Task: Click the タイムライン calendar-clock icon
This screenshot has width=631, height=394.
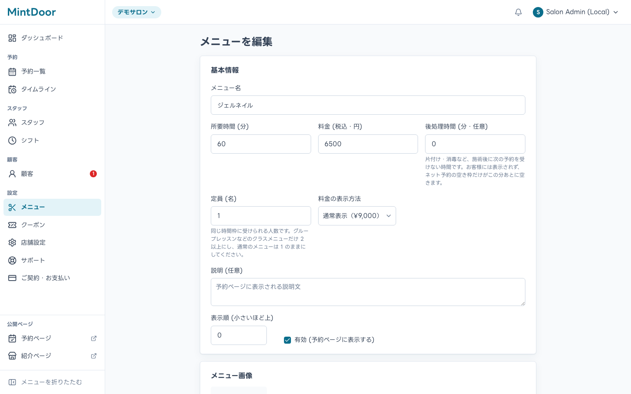Action: pyautogui.click(x=12, y=89)
